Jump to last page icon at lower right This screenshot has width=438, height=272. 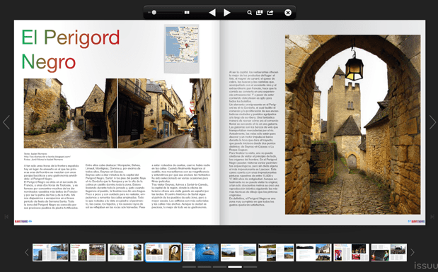pos(432,216)
